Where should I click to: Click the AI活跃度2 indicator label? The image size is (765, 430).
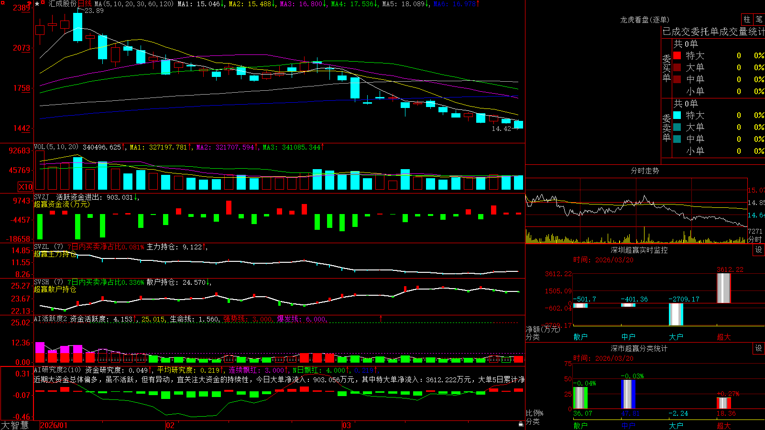(51, 319)
